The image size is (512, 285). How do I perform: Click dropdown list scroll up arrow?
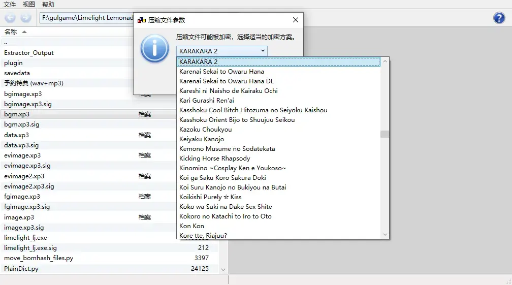coord(385,61)
